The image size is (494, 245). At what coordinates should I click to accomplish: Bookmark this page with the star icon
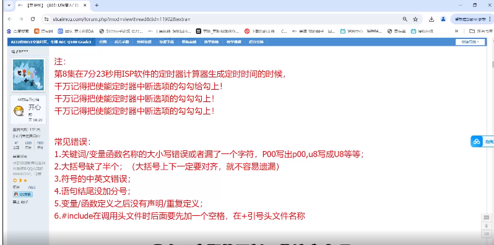(x=415, y=19)
